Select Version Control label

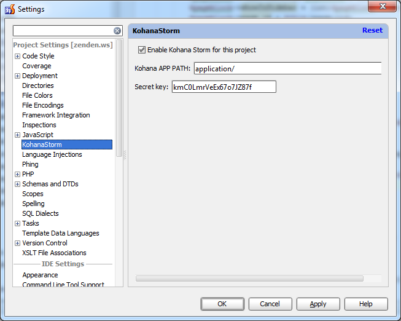coord(45,243)
